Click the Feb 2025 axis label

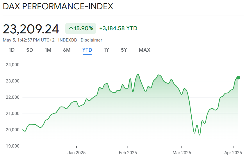click(x=128, y=152)
